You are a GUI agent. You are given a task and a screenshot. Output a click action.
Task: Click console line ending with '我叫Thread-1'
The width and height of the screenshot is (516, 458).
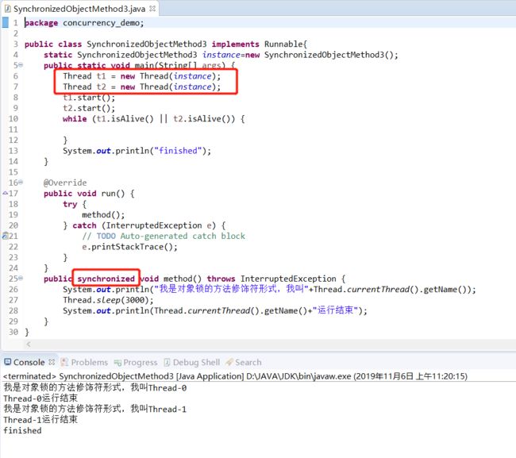95,409
